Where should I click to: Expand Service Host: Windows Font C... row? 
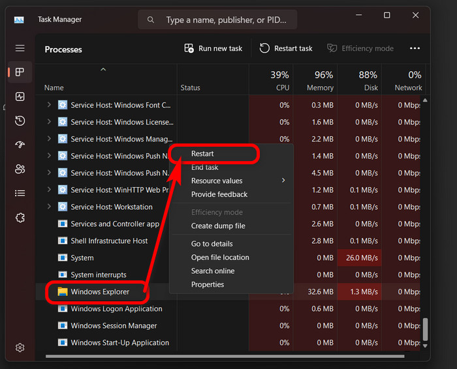49,104
